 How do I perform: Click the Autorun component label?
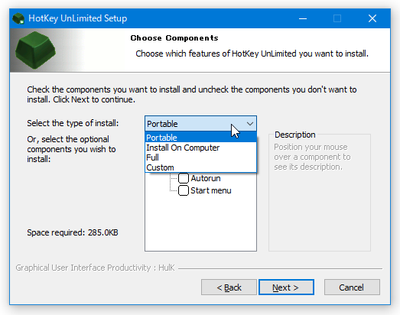pos(206,178)
